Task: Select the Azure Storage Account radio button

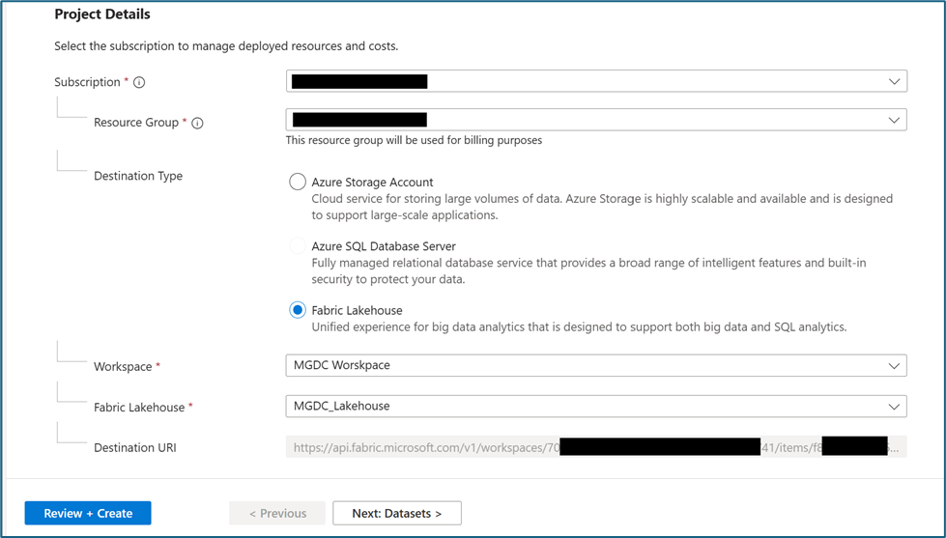Action: click(x=298, y=182)
